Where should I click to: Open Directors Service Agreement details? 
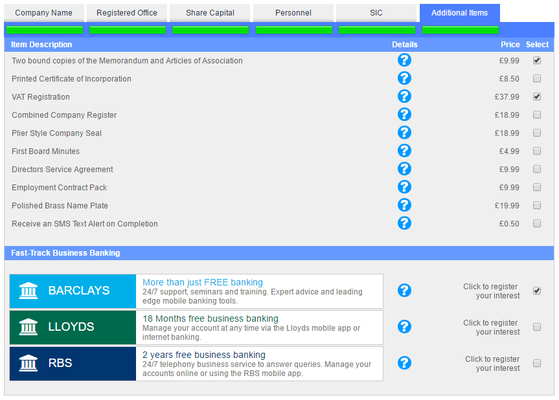coord(404,169)
